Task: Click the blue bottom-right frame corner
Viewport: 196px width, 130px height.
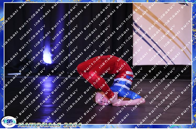Action: (193, 127)
